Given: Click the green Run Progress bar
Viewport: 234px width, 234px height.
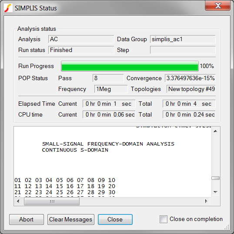Looking at the screenshot, I should [130, 66].
